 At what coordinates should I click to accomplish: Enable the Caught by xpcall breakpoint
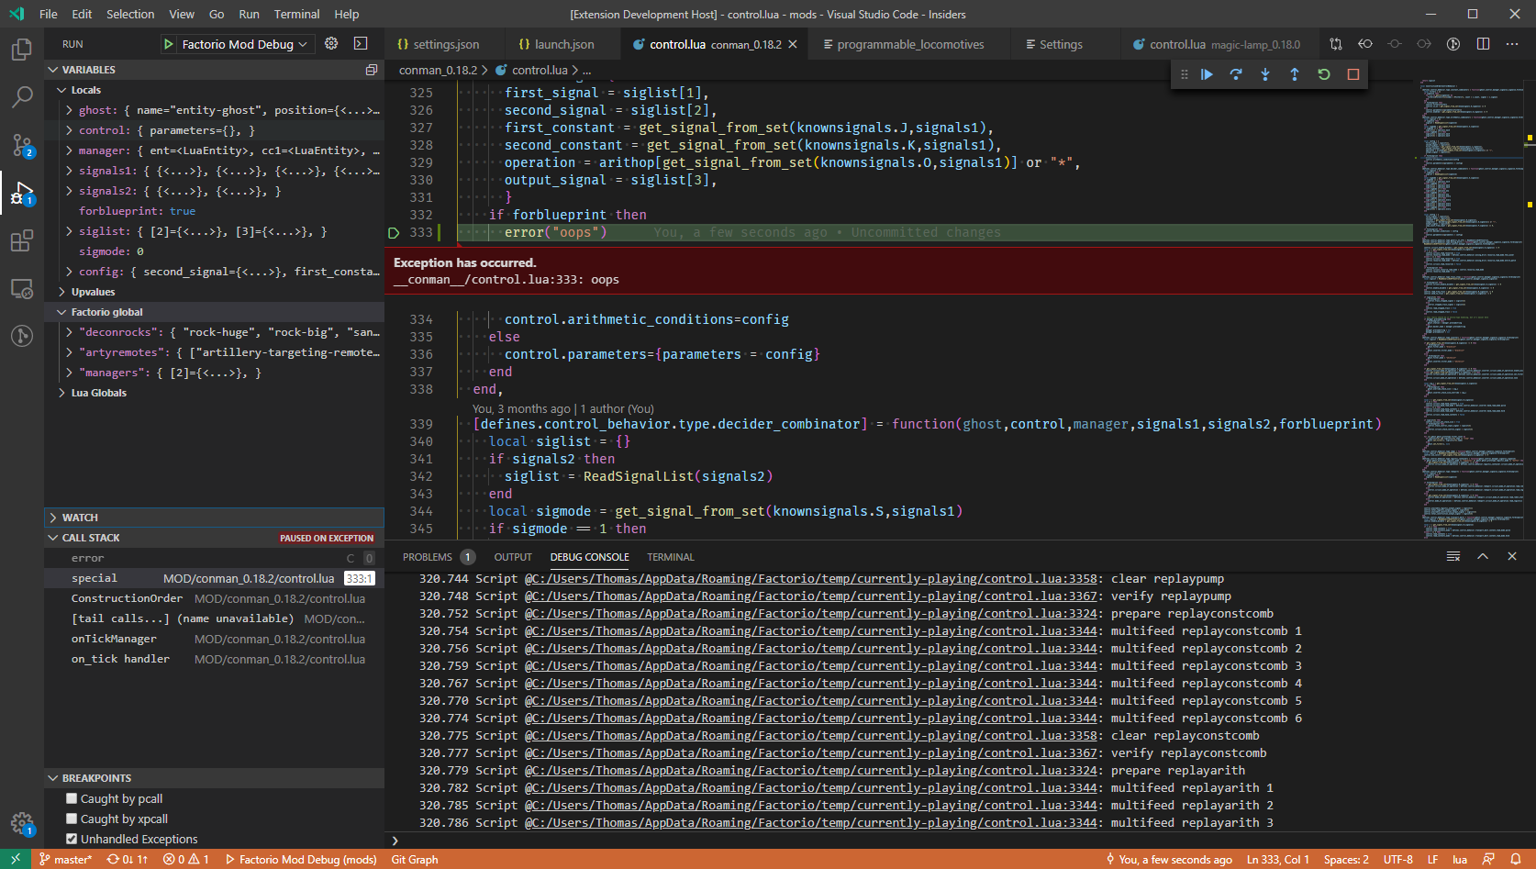[72, 819]
